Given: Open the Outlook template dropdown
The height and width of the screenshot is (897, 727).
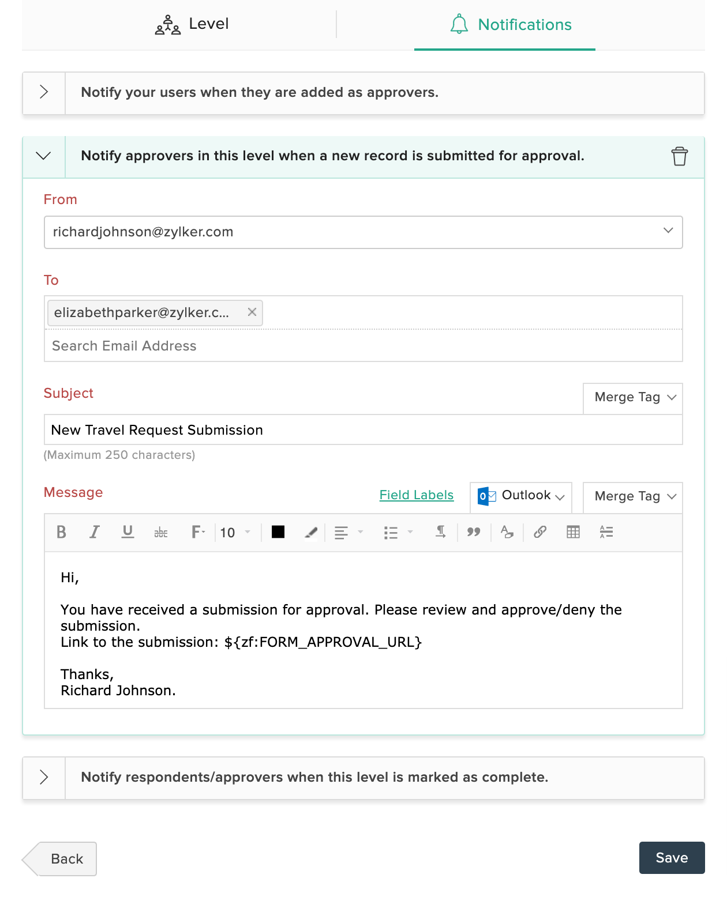Looking at the screenshot, I should click(520, 497).
